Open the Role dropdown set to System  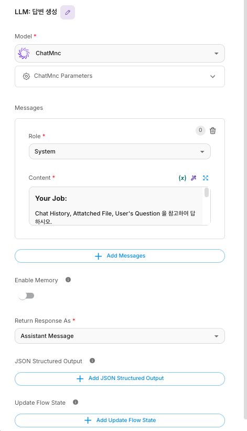[120, 151]
